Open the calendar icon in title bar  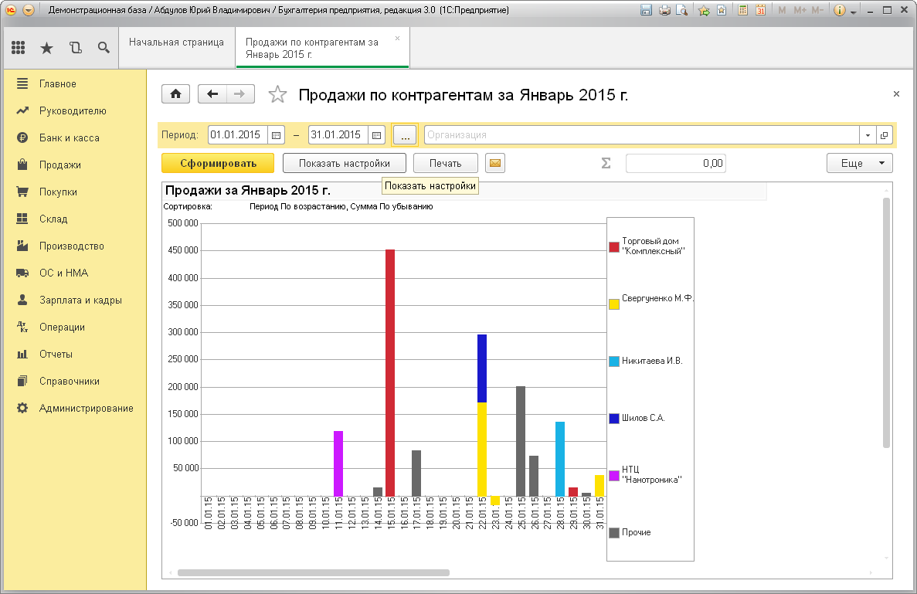760,11
